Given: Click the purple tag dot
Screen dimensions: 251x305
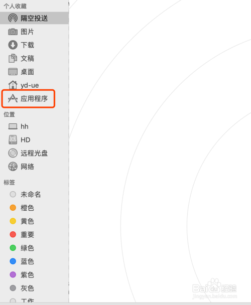Looking at the screenshot, I should (13, 275).
